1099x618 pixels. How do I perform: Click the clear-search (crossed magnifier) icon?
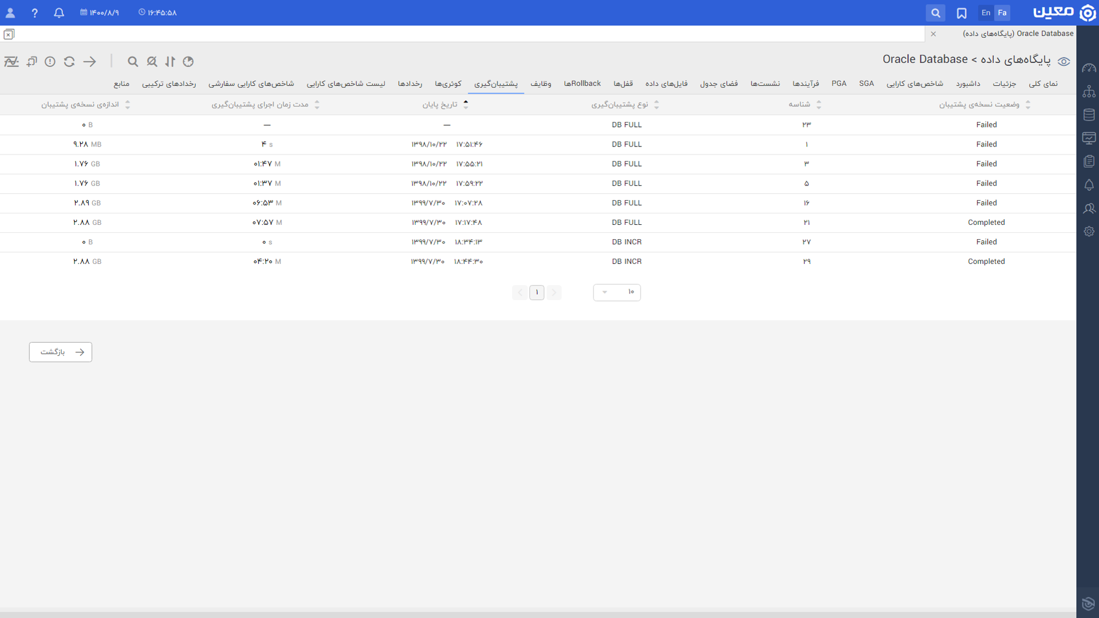(x=152, y=61)
